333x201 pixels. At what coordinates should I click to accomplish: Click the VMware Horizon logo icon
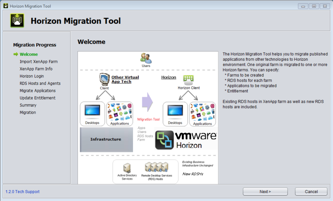(164, 140)
